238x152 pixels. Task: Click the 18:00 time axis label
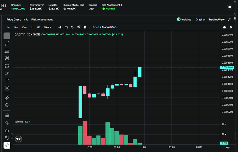(x=89, y=147)
